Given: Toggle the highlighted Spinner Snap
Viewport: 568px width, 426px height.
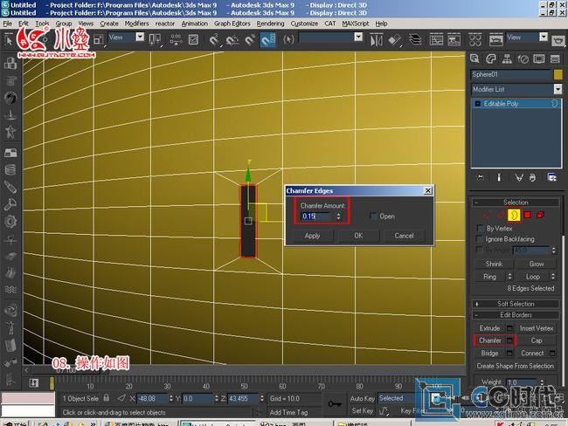Looking at the screenshot, I should [268, 39].
